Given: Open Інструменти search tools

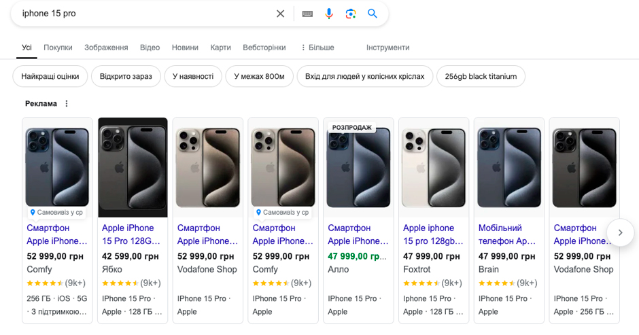Looking at the screenshot, I should (387, 48).
